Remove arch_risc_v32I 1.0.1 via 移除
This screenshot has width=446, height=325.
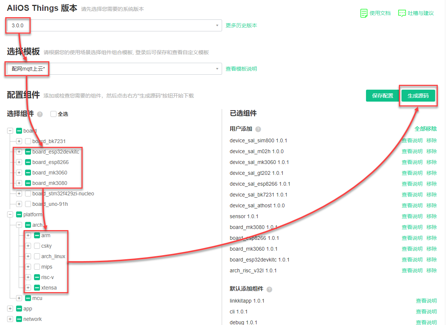coord(431,270)
